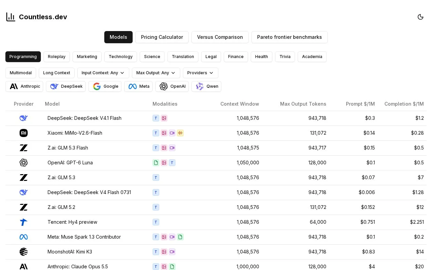Click the image modality icon in the DeepSeek V4.1 Flash row

click(x=164, y=118)
